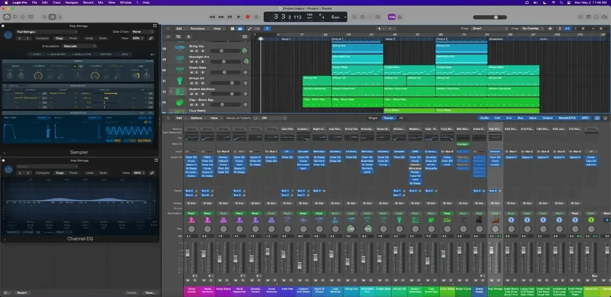This screenshot has height=297, width=611.
Task: Click the Revert button at the bottom of the Library
Action: click(x=22, y=293)
